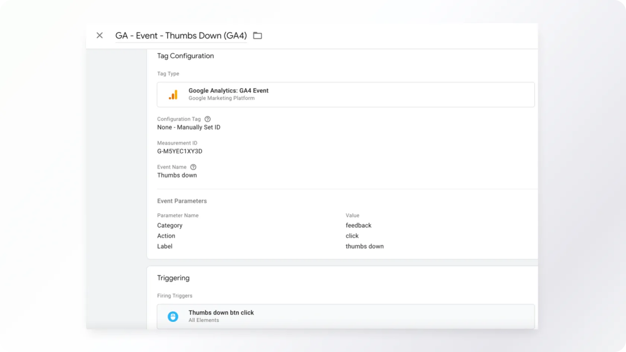Click the blue click-trigger mouse icon
Screen dimensions: 626x352
(x=173, y=317)
